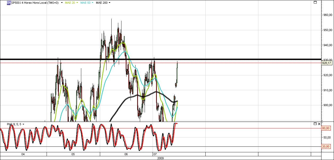Click the 04 month label on time axis
Image resolution: width=334 pixels, height=160 pixels.
coord(23,154)
